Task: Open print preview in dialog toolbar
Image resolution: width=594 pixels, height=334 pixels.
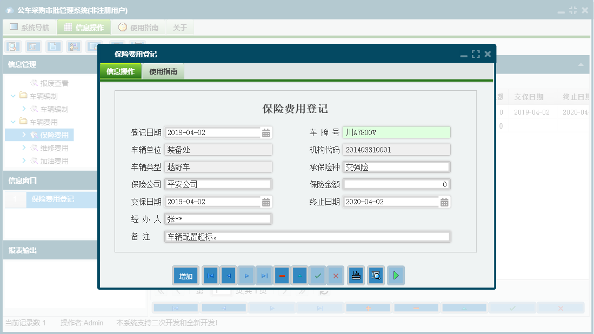Action: (x=376, y=276)
